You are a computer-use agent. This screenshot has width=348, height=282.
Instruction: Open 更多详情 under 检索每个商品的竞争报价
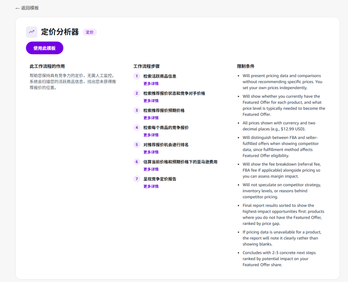[x=151, y=135]
